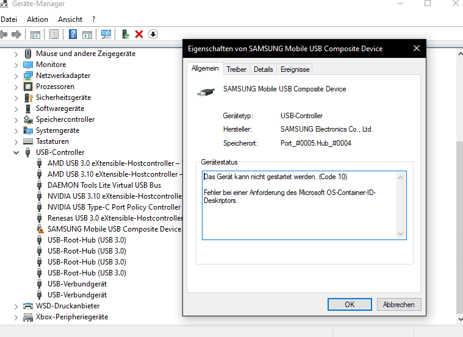Switch to the Details tab
This screenshot has width=463, height=337.
click(263, 69)
